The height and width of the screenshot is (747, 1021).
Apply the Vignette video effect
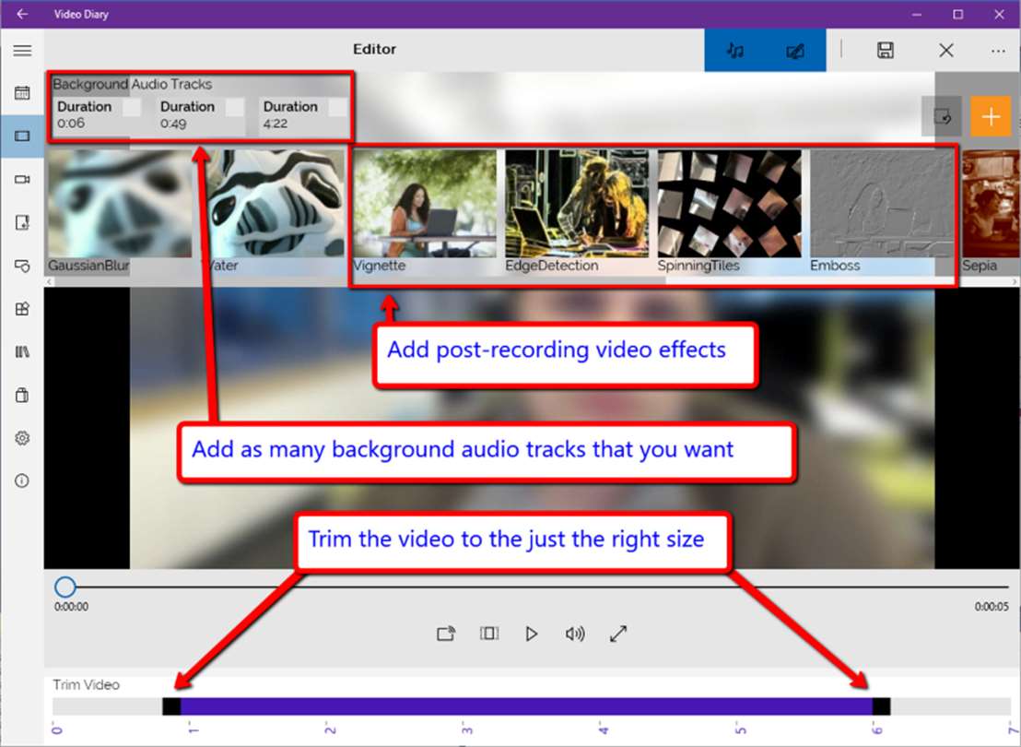click(x=425, y=211)
